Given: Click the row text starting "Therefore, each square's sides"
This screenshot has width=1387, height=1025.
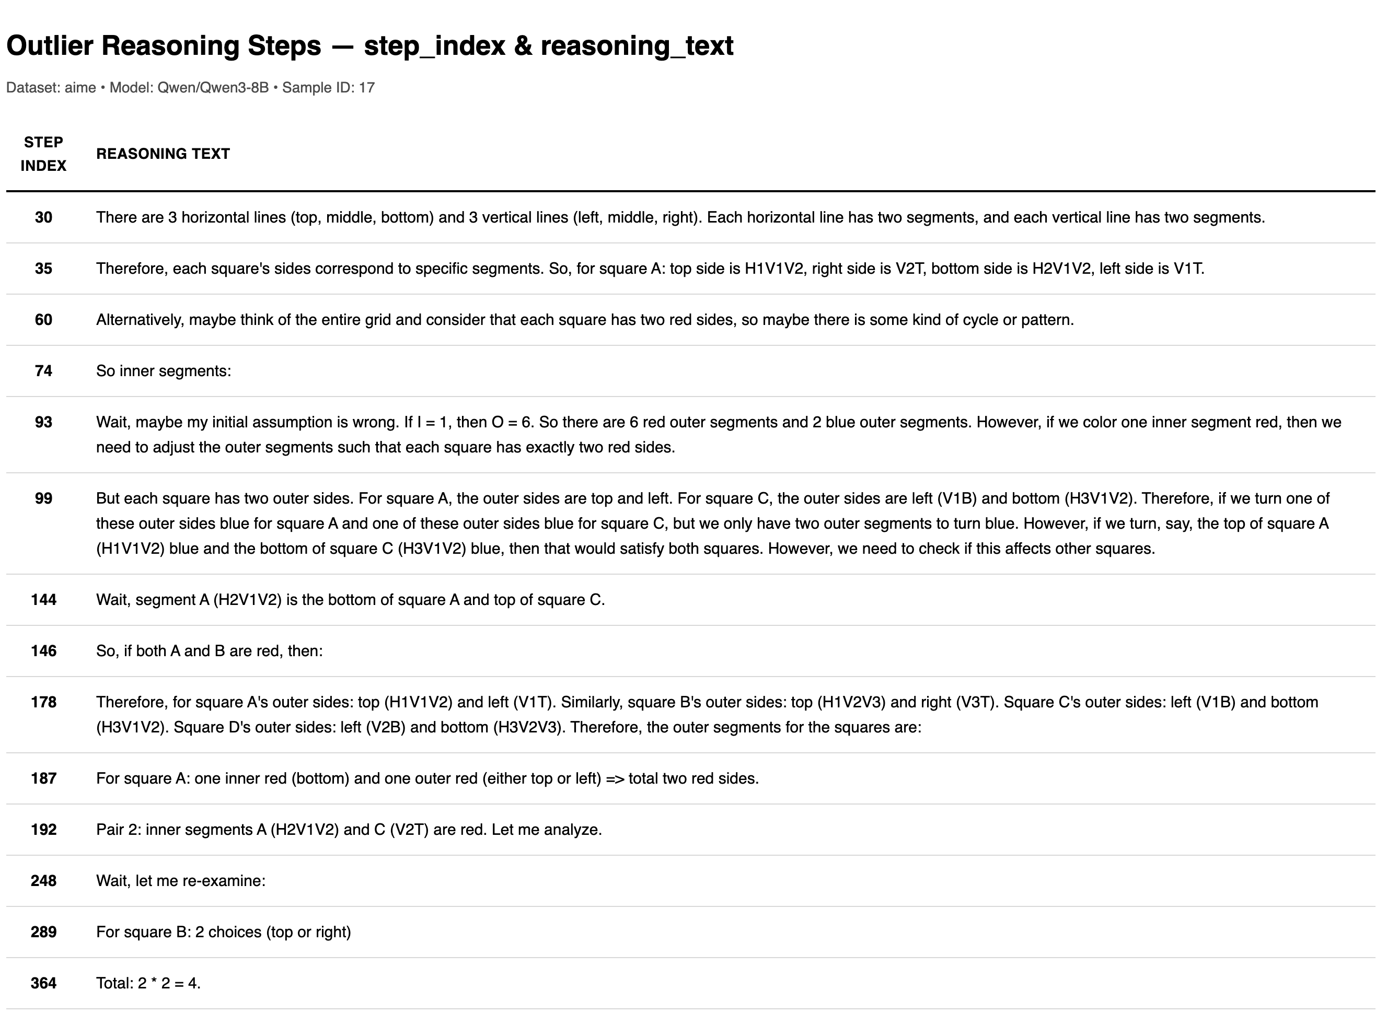Looking at the screenshot, I should coord(650,269).
